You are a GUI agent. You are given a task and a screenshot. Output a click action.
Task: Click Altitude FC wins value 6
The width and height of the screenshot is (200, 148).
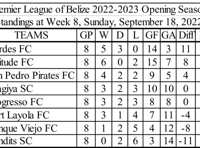(x=104, y=62)
